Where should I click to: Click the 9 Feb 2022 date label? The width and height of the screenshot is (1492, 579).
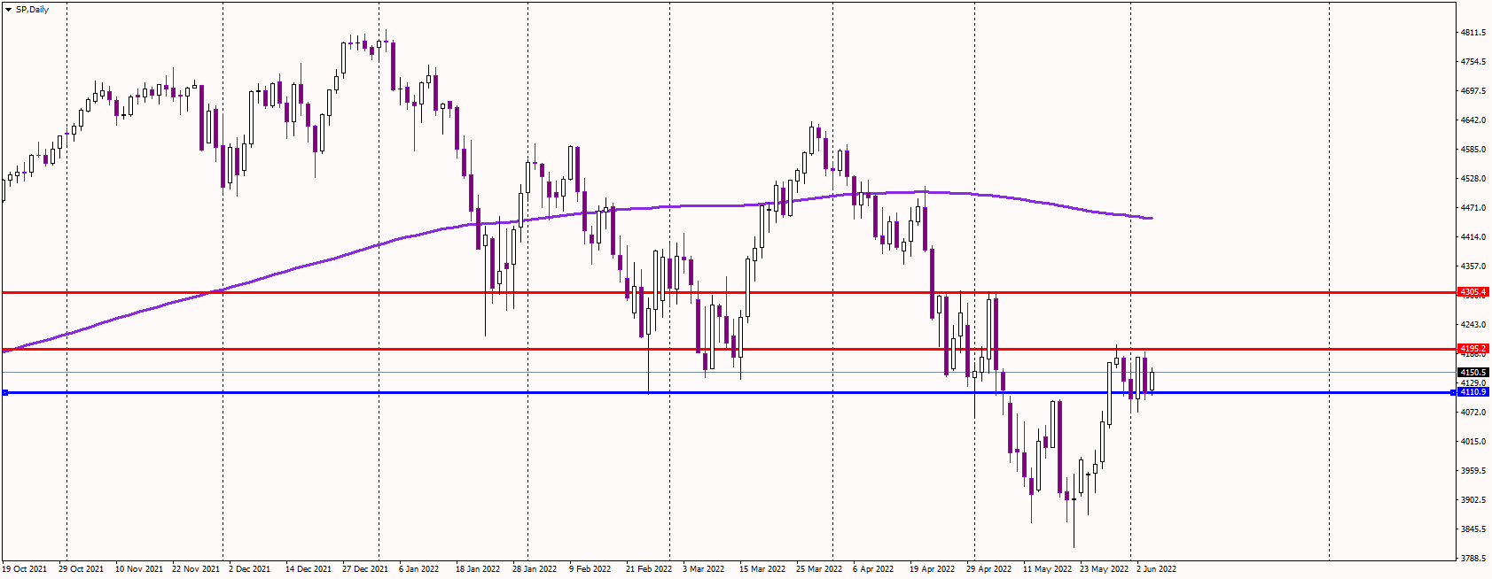point(590,569)
